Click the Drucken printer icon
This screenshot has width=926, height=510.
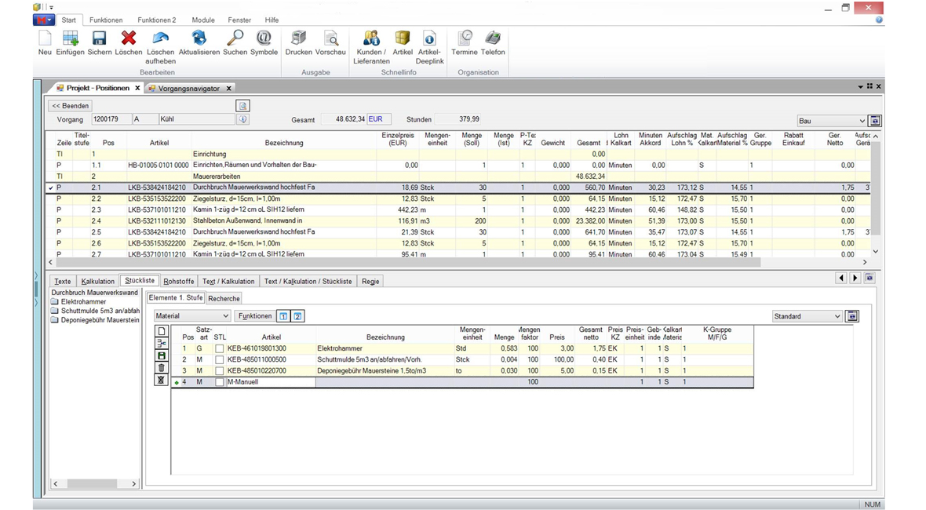tap(298, 39)
